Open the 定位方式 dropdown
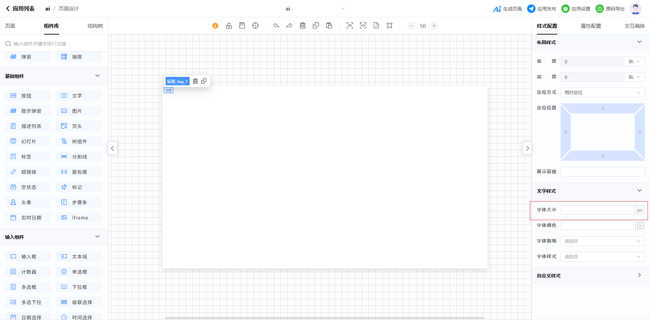Screen dimensions: 650x320 pyautogui.click(x=602, y=92)
